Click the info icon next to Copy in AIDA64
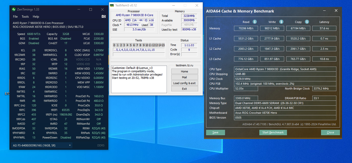 pos(307,22)
